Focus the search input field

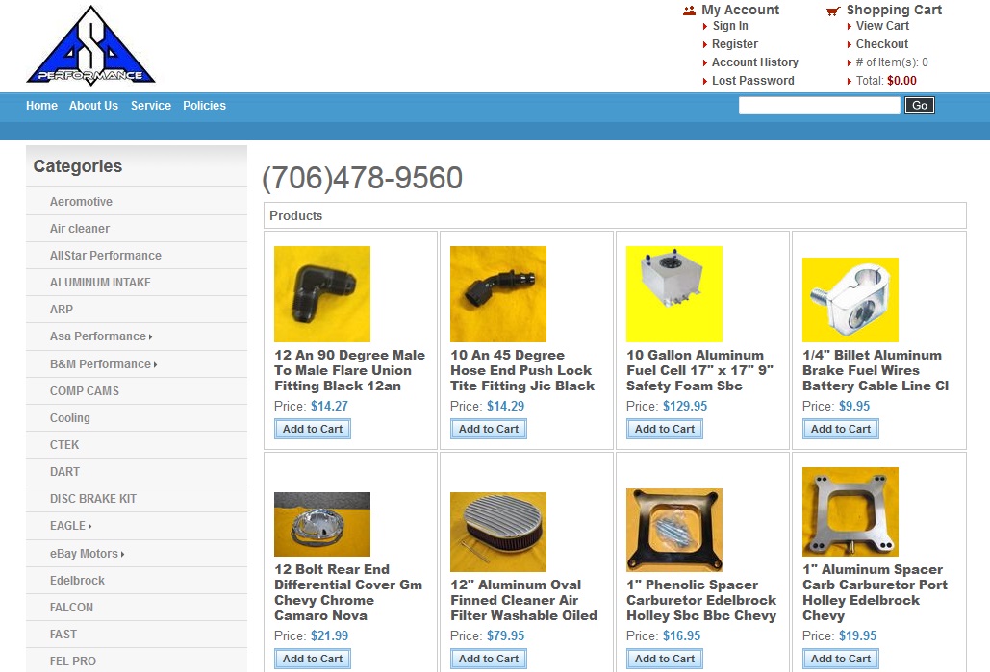pos(819,106)
